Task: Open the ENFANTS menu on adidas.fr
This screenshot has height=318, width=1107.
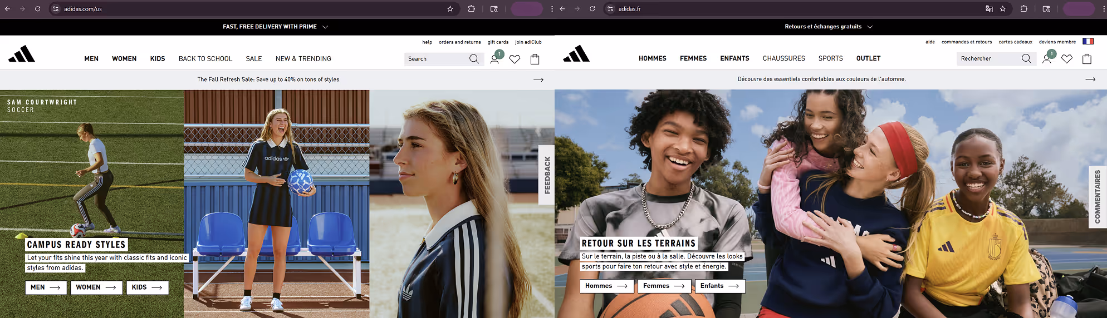Action: pos(734,58)
